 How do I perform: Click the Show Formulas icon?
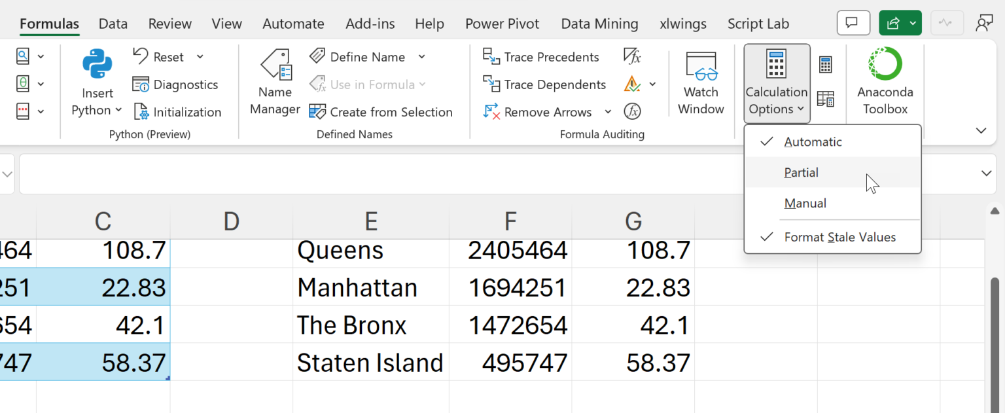click(632, 57)
